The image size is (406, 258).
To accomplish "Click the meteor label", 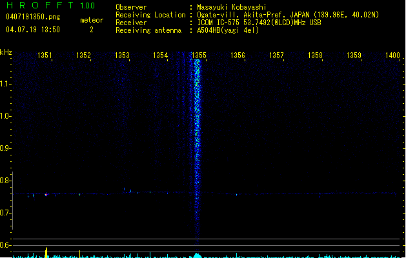I will (x=92, y=20).
